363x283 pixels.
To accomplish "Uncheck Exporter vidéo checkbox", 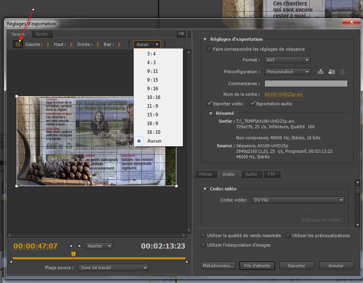I will click(209, 104).
